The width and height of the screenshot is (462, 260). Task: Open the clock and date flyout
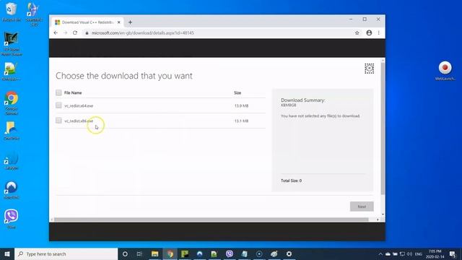click(435, 253)
